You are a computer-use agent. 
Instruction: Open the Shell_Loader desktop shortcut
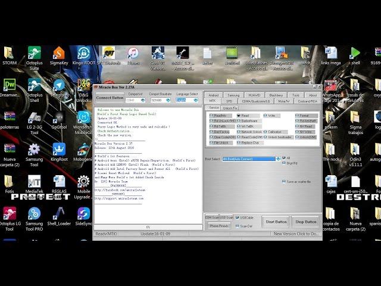(x=59, y=216)
